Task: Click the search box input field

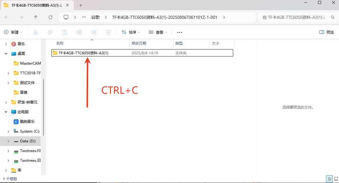Action: click(293, 17)
